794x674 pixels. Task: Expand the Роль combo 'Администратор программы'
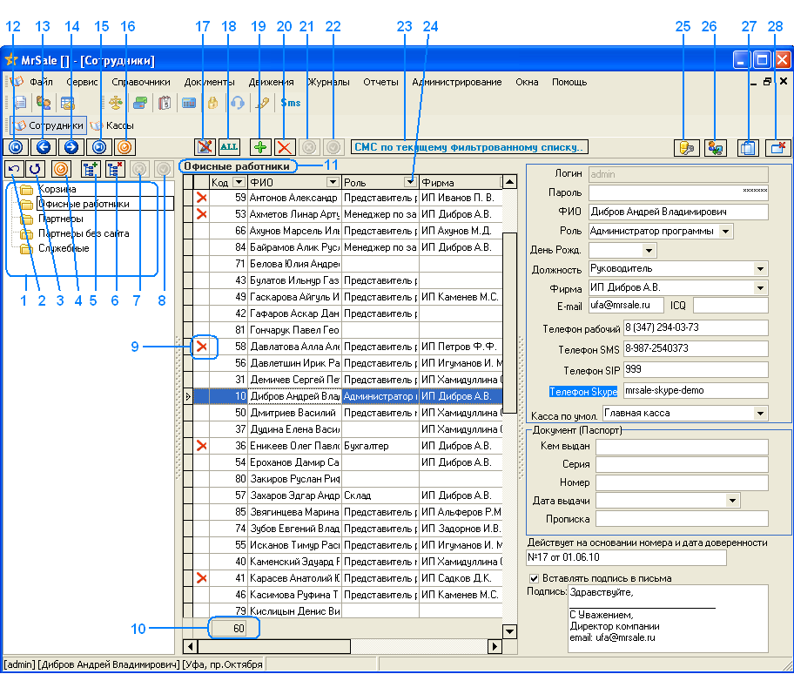(725, 232)
